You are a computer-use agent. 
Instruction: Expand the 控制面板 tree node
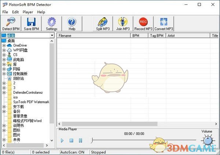coord(4,74)
